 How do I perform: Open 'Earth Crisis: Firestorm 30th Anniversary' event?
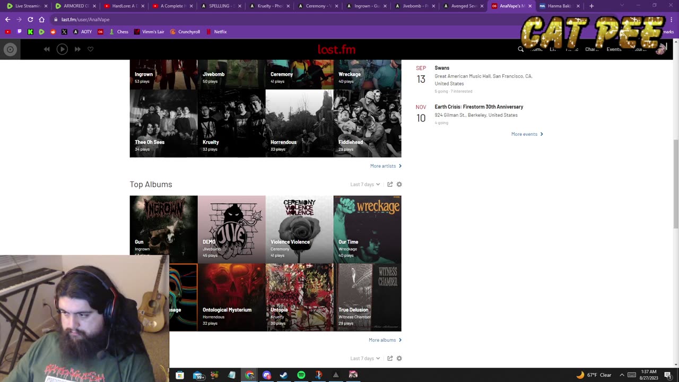click(x=478, y=107)
